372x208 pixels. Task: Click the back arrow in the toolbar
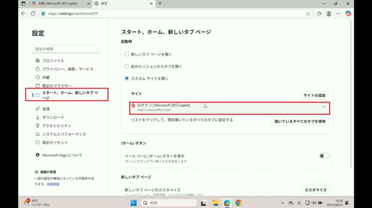24,13
